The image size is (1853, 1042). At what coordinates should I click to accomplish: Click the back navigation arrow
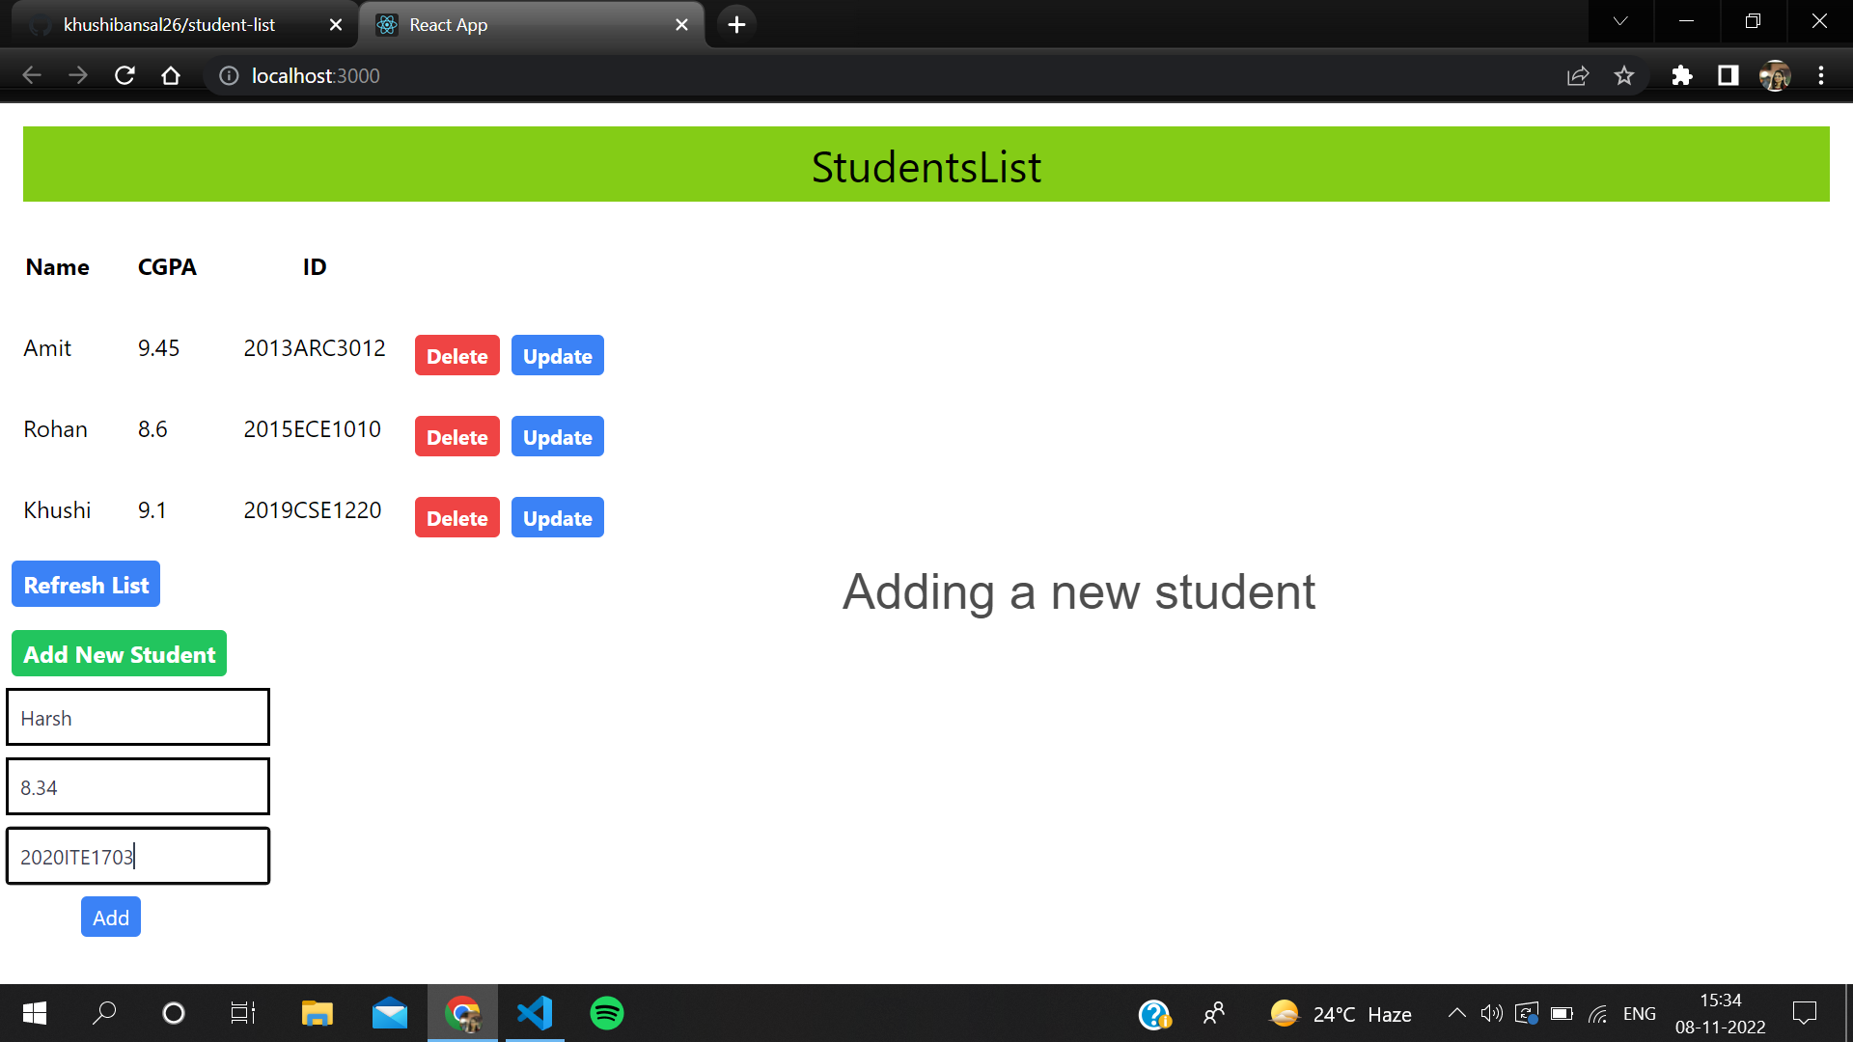tap(32, 75)
